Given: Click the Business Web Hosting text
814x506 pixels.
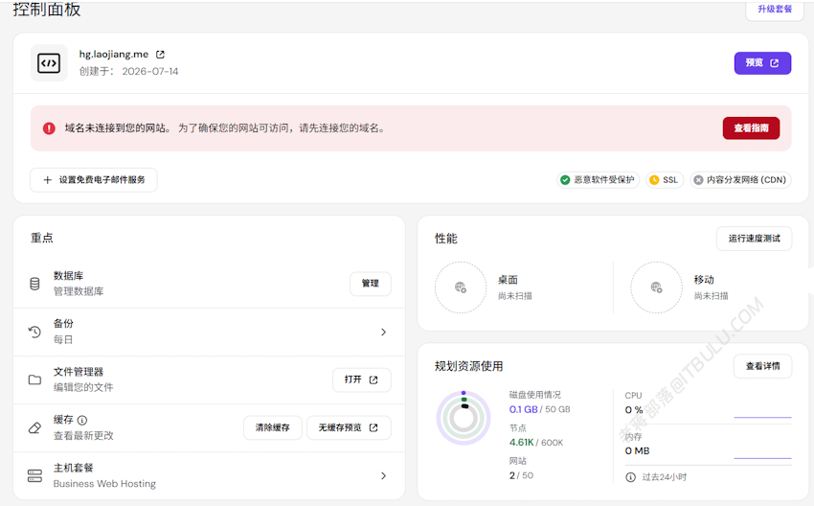Looking at the screenshot, I should pyautogui.click(x=104, y=484).
